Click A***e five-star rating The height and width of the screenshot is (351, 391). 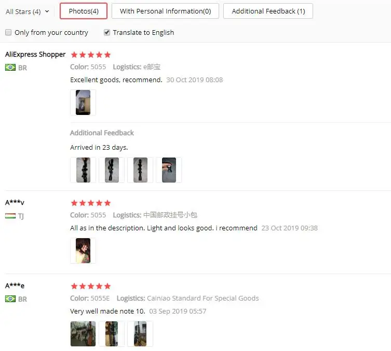[91, 286]
